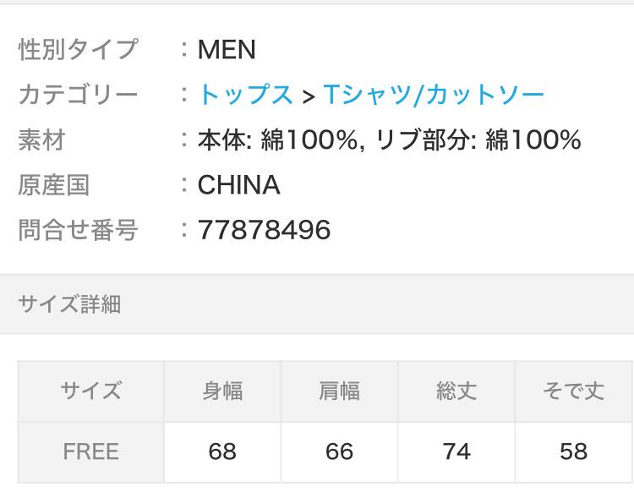Open the トップス category link
Viewport: 634px width, 498px height.
click(x=245, y=95)
